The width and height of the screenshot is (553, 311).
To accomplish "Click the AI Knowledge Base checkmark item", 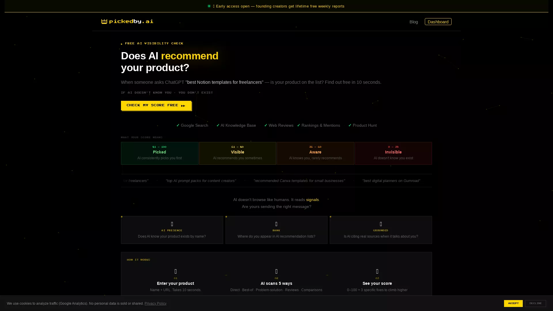I will click(236, 125).
